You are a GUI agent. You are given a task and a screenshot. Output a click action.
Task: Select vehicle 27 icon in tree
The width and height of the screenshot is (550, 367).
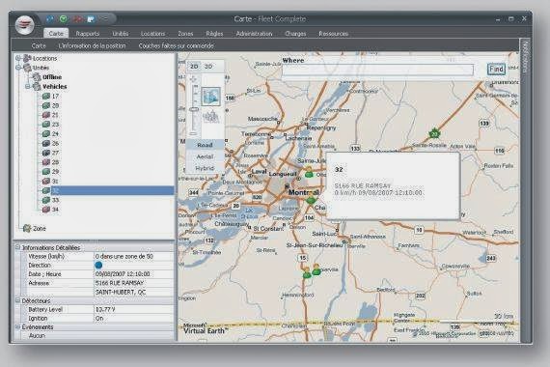(x=46, y=153)
